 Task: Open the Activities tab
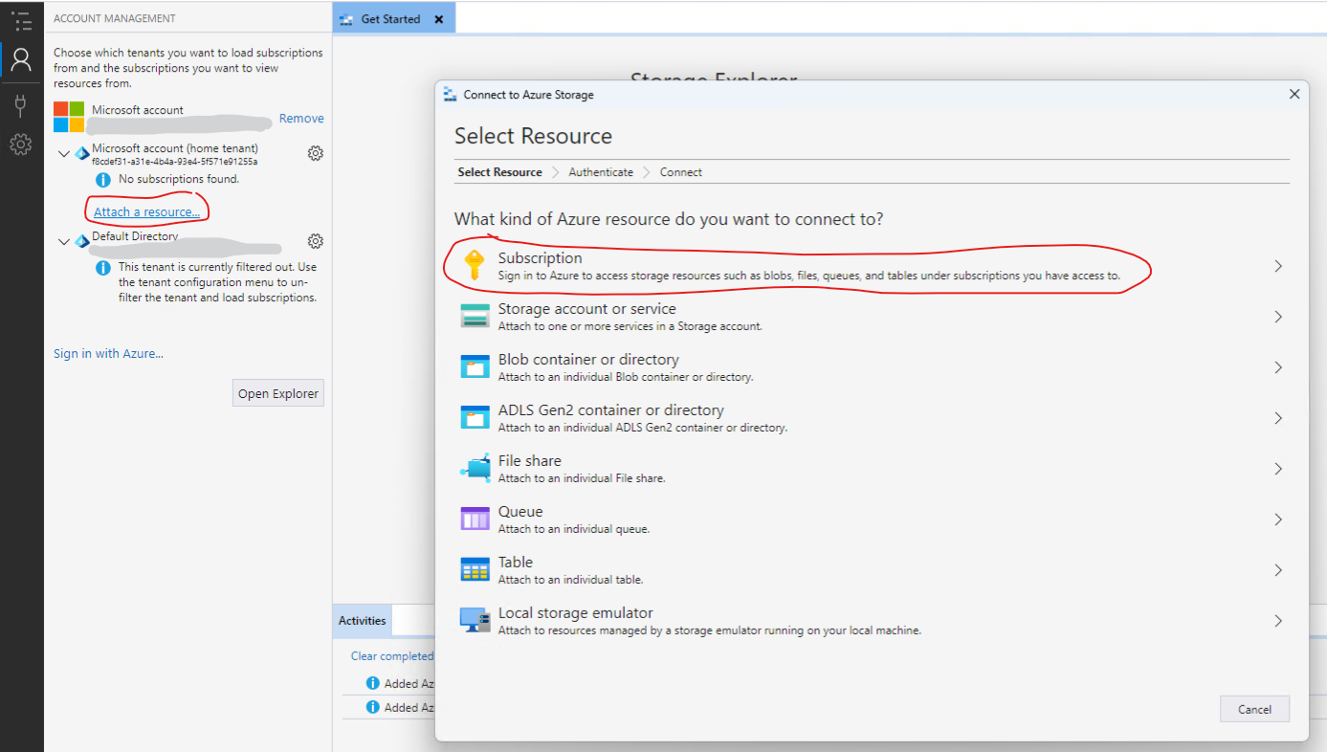(363, 620)
